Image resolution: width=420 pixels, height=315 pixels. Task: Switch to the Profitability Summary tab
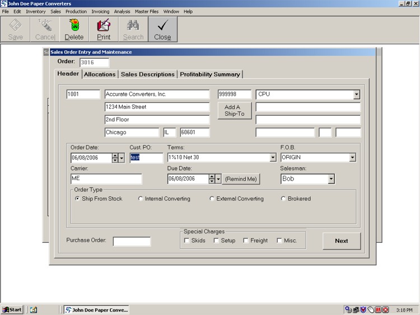tap(210, 74)
